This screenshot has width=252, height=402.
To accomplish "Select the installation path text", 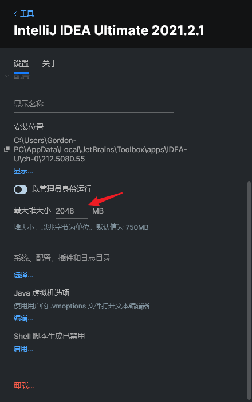I will [x=100, y=149].
